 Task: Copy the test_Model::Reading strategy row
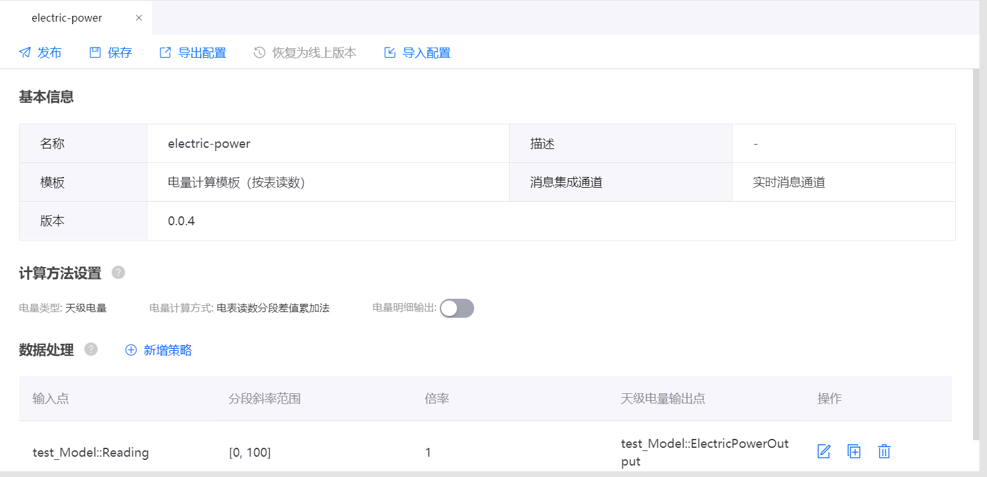[x=854, y=452]
